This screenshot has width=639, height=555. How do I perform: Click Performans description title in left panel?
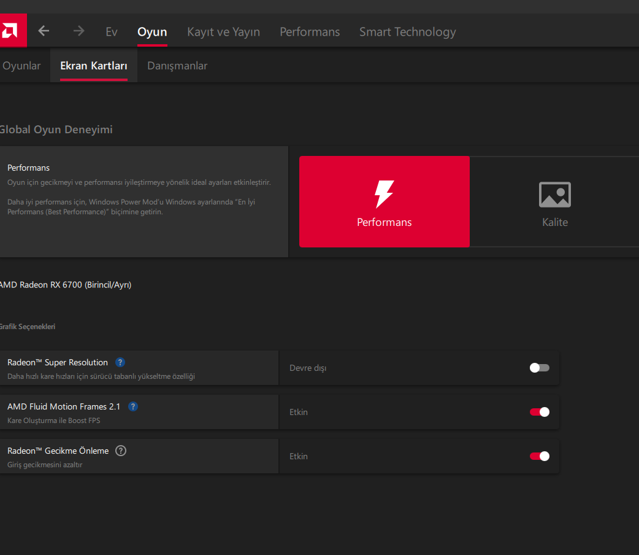(29, 168)
